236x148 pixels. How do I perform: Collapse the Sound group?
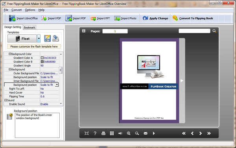coord(6,100)
